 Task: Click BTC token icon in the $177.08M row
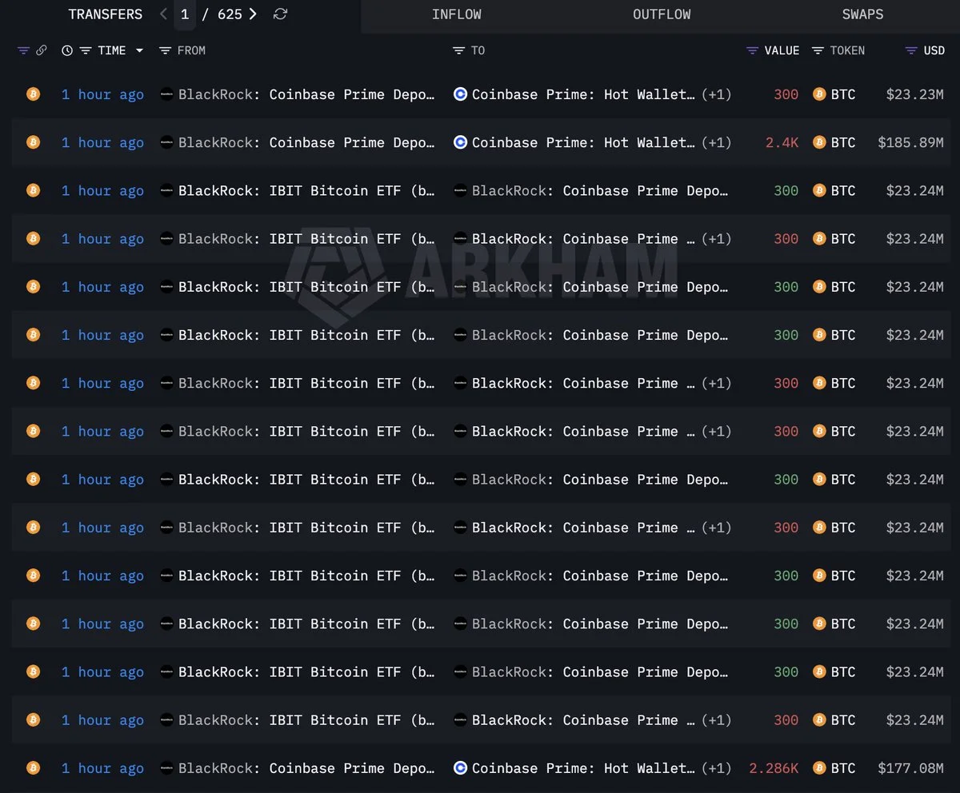[x=819, y=768]
